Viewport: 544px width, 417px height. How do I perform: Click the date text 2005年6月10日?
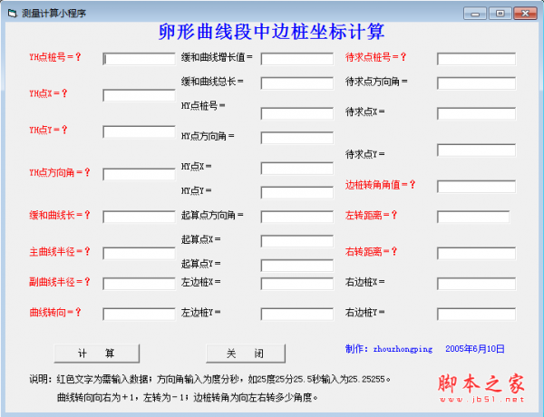click(474, 349)
